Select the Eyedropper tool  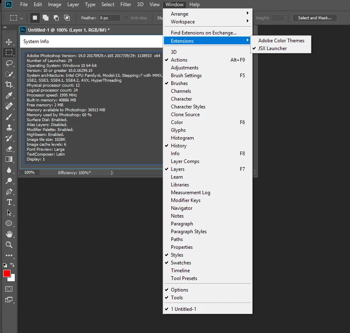[9, 95]
